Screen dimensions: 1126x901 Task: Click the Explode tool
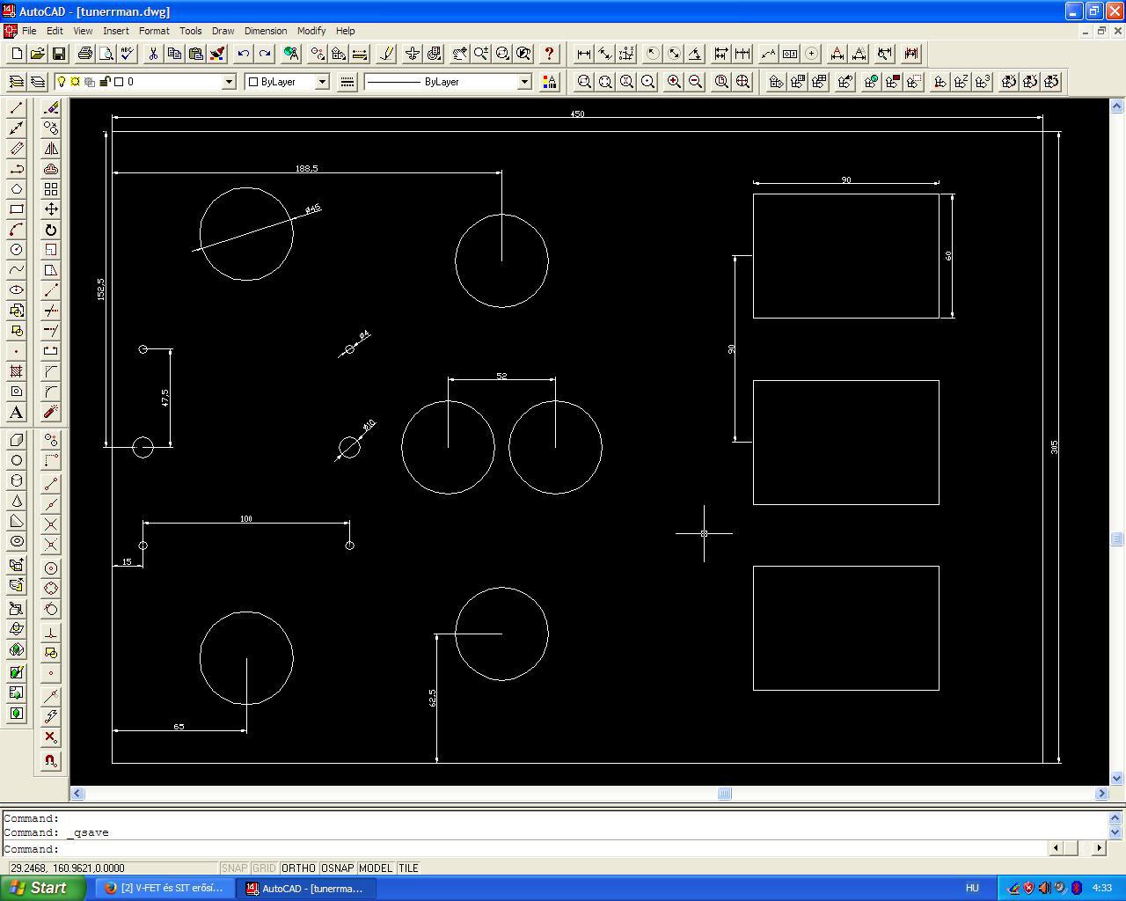pyautogui.click(x=51, y=412)
